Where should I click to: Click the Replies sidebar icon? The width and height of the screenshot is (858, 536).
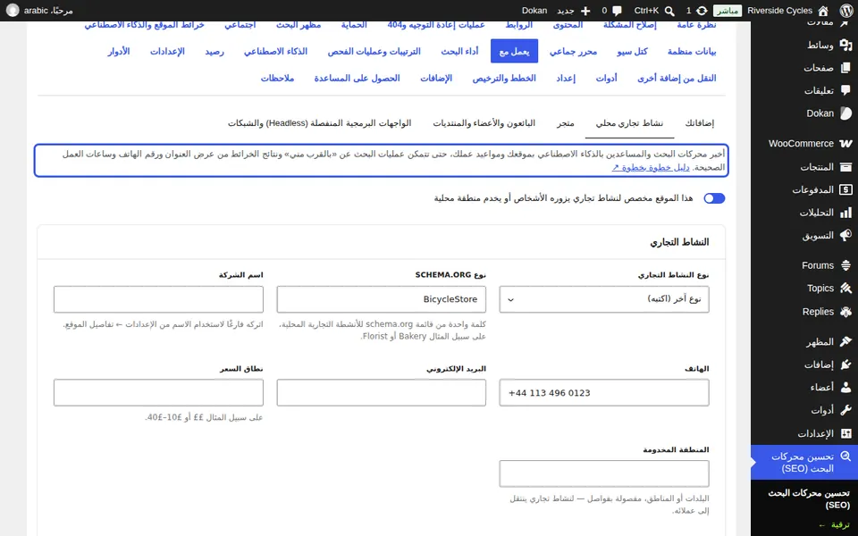845,312
